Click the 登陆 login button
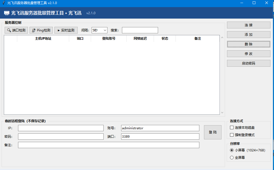Screen dimensions: 274x170 point(213,132)
